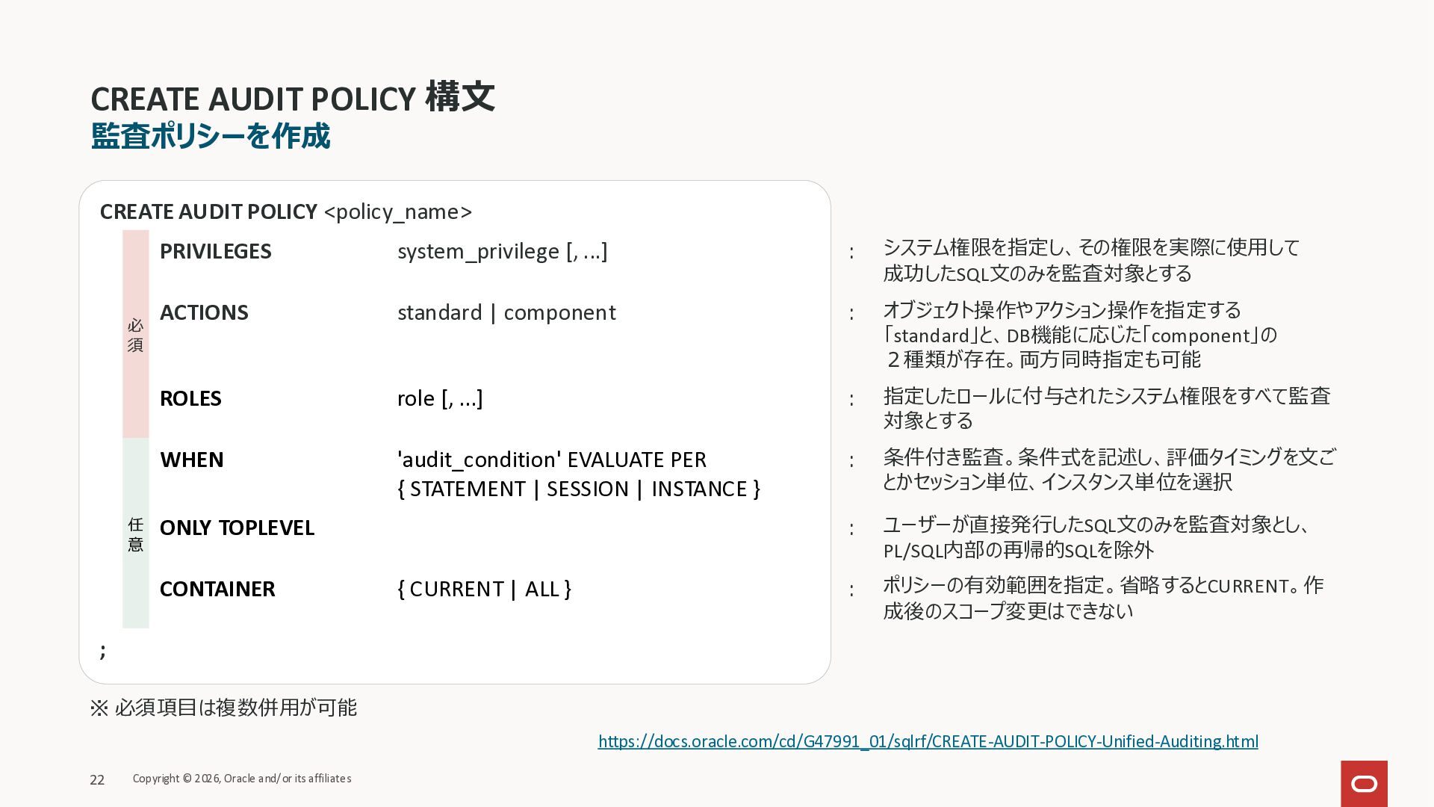Click '{ STATEMENT | SESSION | INSTANCE }' text

pos(579,489)
